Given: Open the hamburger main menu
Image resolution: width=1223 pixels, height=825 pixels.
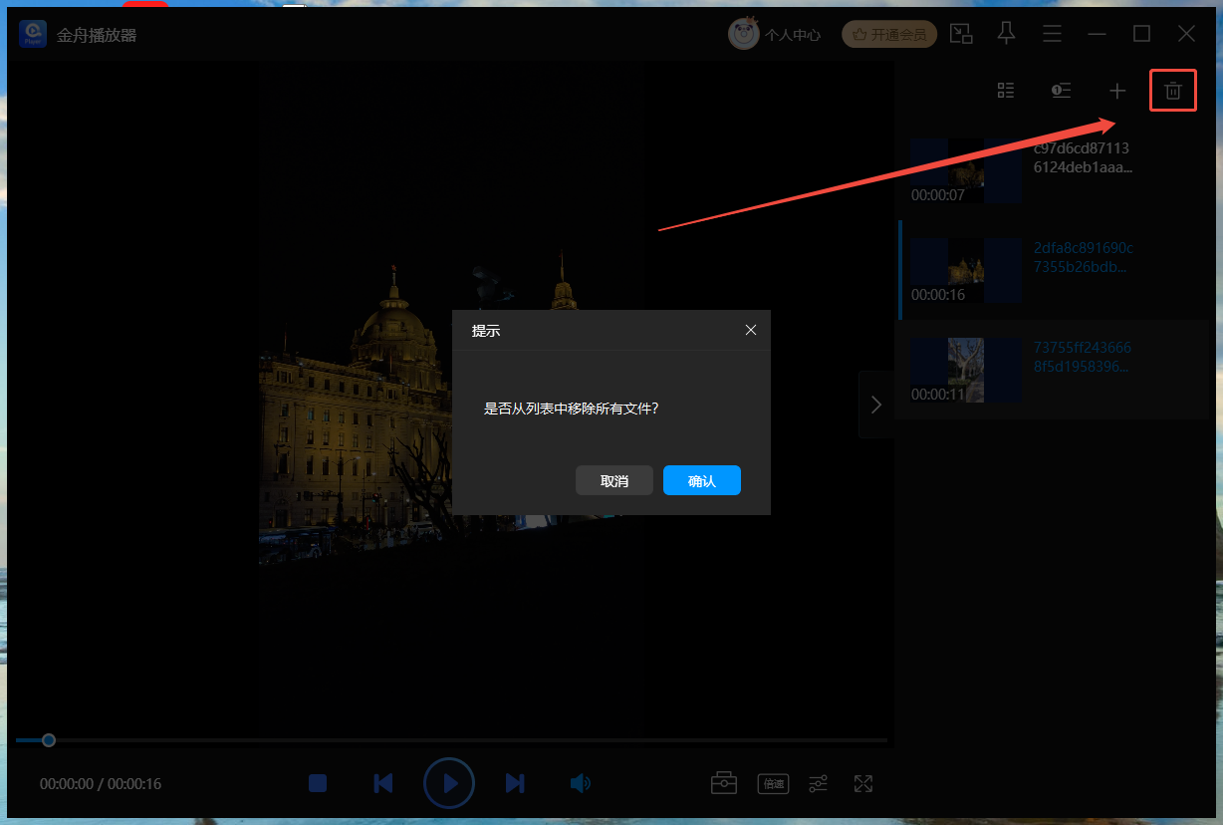Looking at the screenshot, I should click(1052, 34).
